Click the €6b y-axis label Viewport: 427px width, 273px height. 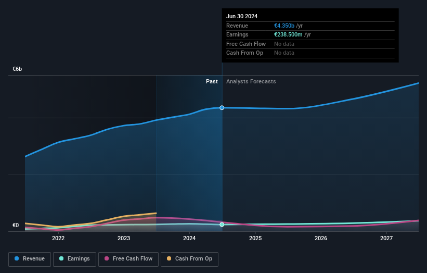tap(17, 69)
